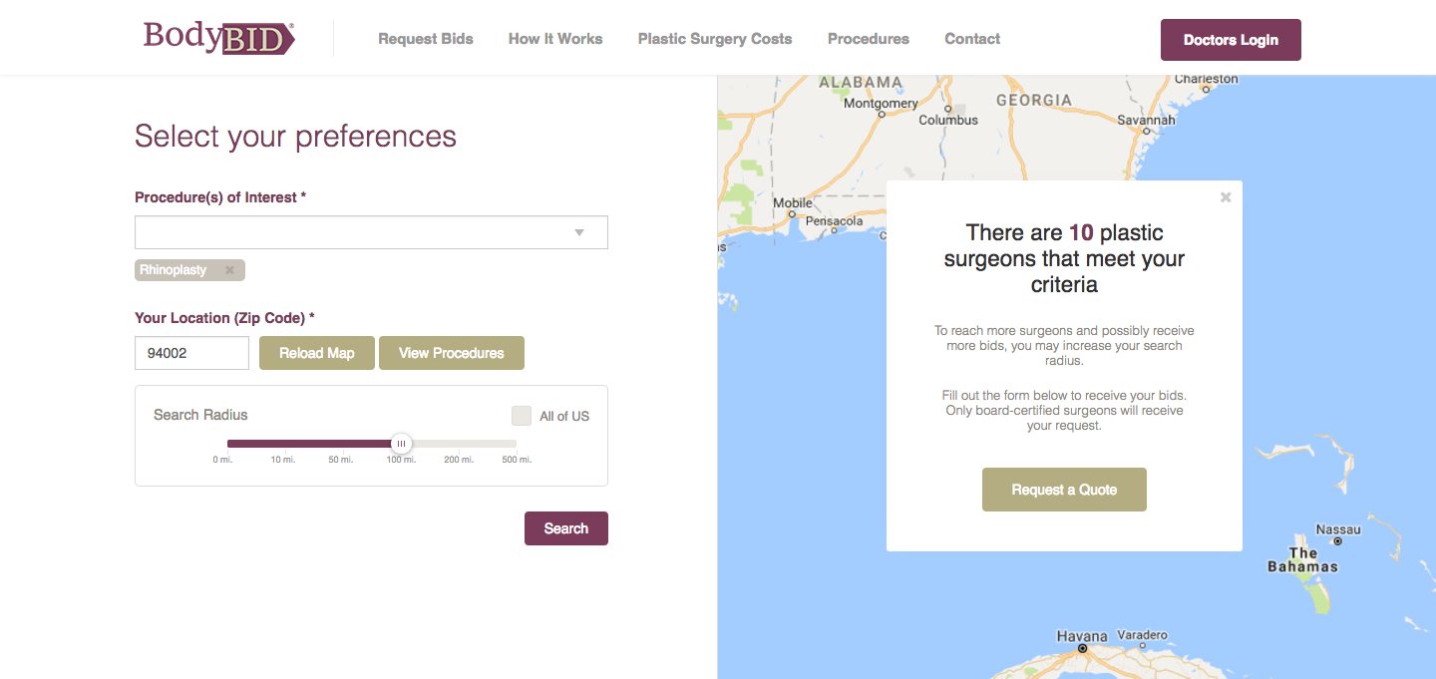Click the zip code input field
Screen dimensions: 1436x679
click(x=191, y=353)
